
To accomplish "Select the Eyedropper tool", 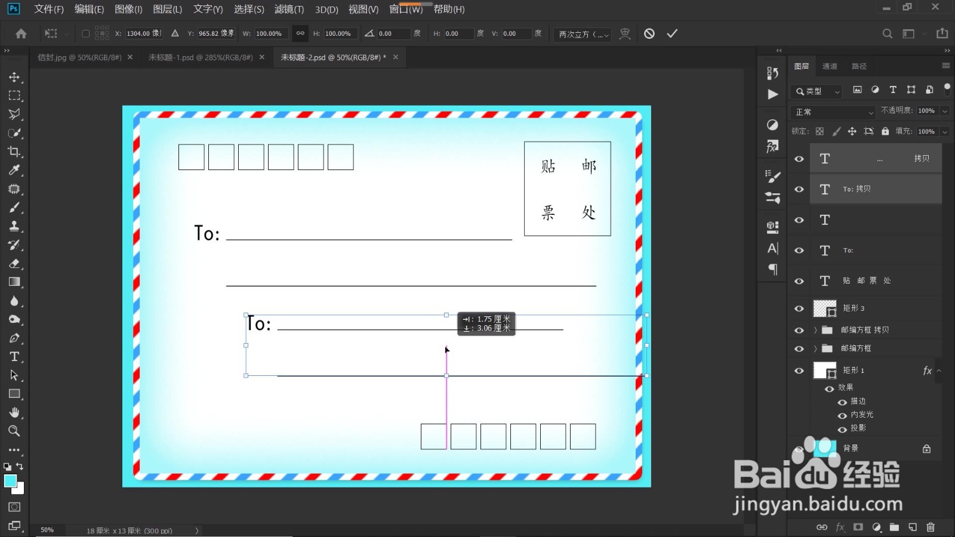I will (x=14, y=170).
